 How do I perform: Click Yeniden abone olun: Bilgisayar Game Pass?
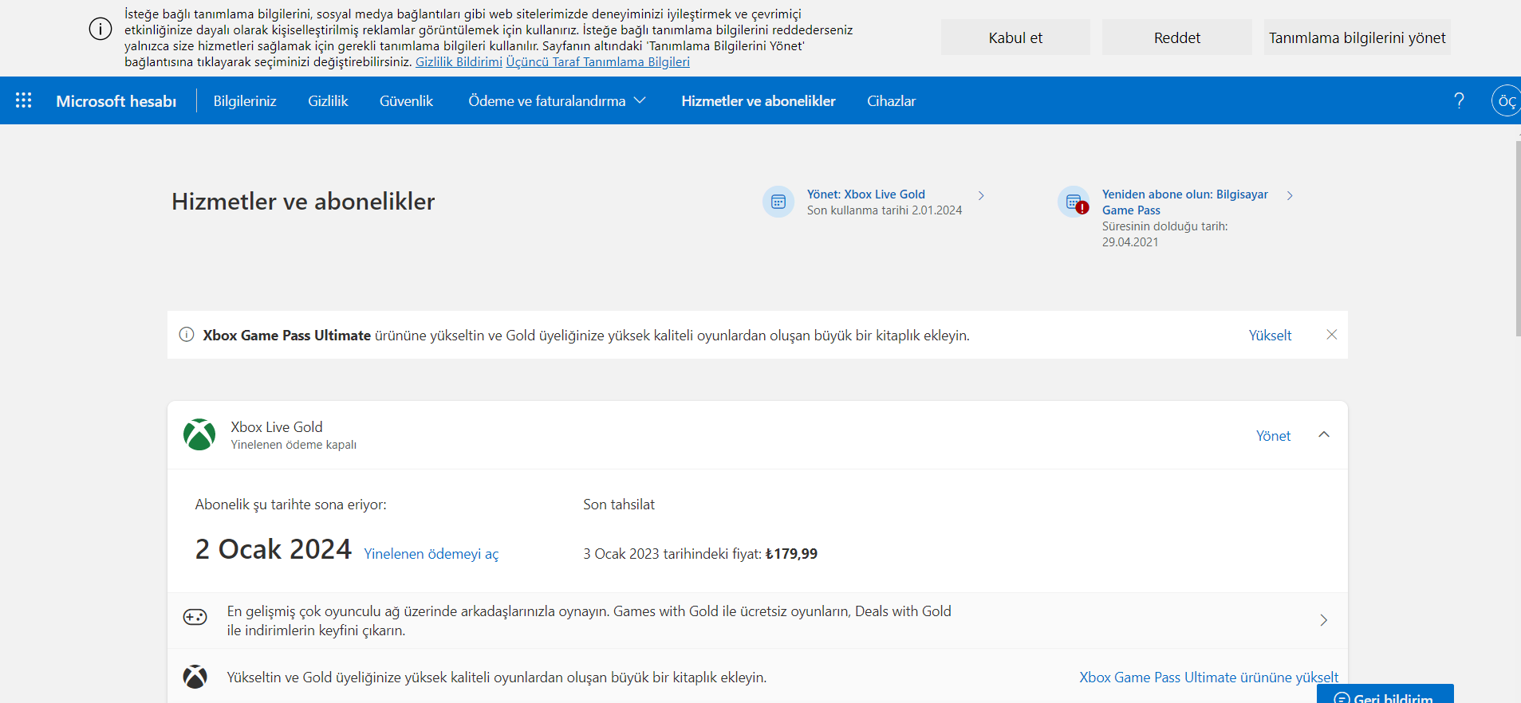point(1185,202)
